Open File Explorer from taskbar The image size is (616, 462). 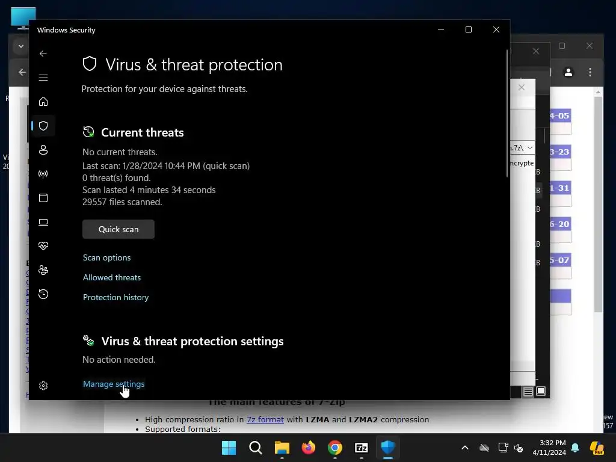point(282,448)
